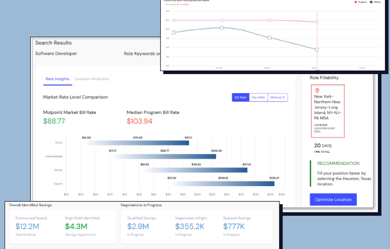Click the green recommendation indicator bar
This screenshot has height=249, width=390.
[310, 173]
